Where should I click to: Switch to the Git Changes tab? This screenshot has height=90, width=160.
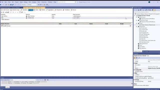click(145, 51)
